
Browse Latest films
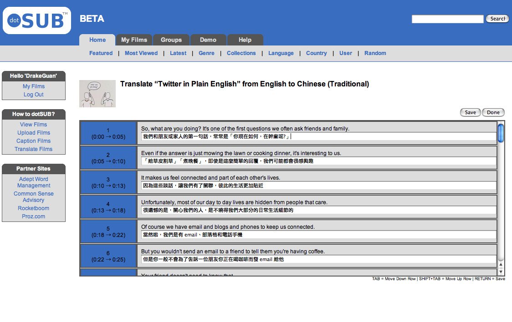[178, 53]
